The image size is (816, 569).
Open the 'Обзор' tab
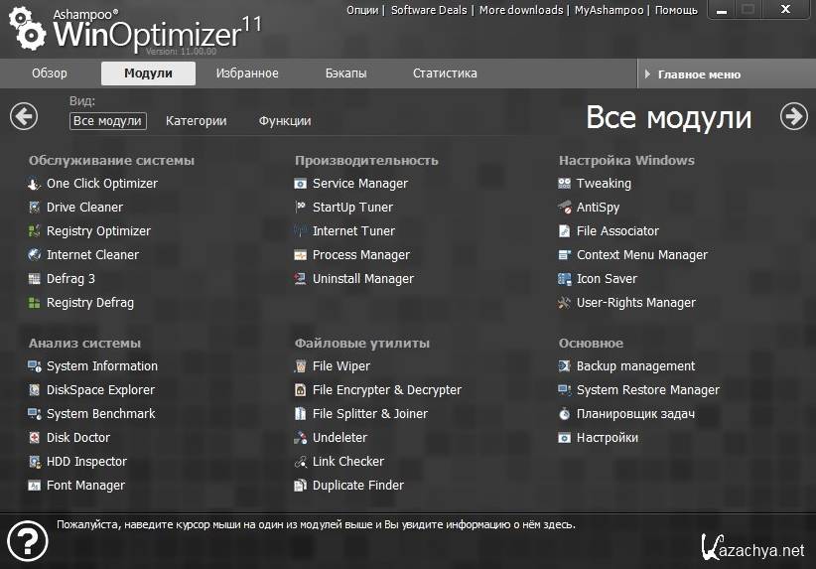point(50,73)
